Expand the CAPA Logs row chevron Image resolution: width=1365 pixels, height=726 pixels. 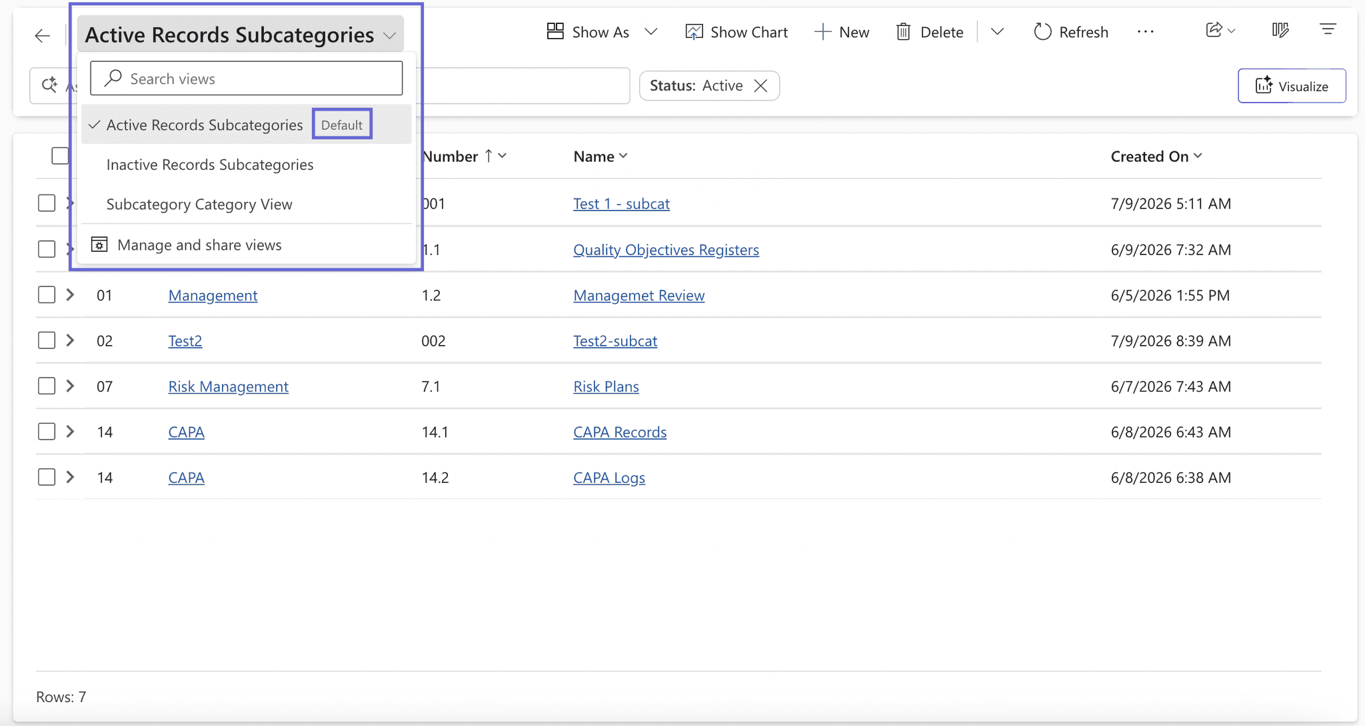pos(70,477)
